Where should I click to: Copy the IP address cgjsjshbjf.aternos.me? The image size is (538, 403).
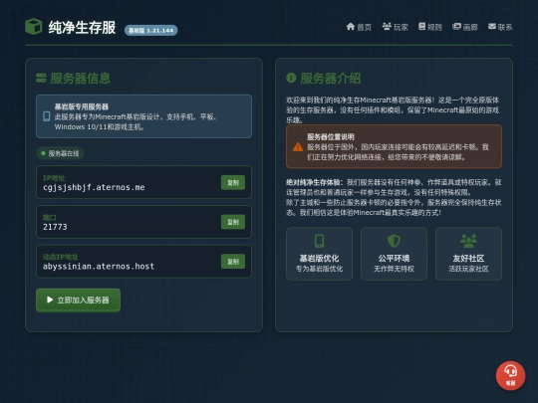click(233, 182)
